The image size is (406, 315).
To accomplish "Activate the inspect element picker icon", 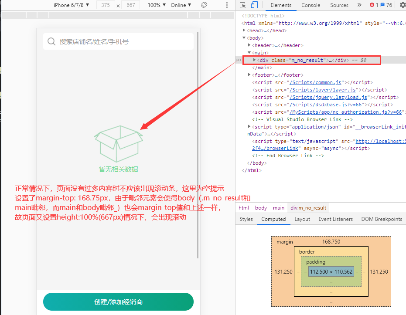I will (242, 5).
